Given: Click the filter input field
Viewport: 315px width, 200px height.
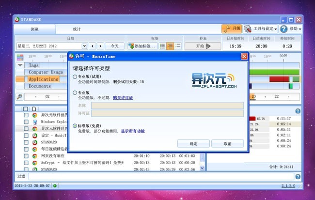Looking at the screenshot, I should point(161,176).
